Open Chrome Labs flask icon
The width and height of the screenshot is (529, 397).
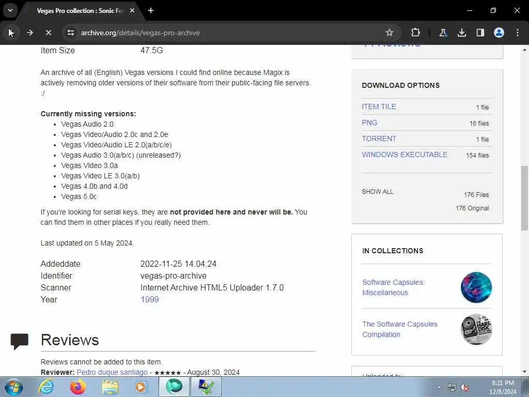443,33
